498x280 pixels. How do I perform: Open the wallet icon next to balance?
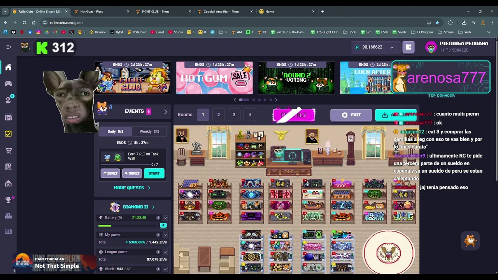pyautogui.click(x=409, y=47)
